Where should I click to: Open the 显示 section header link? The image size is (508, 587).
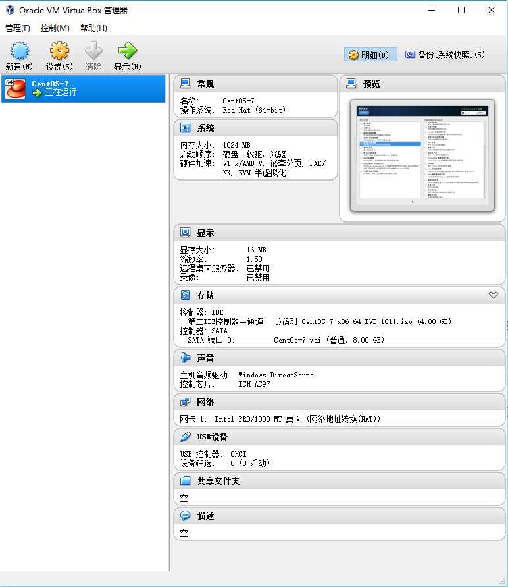pyautogui.click(x=205, y=233)
